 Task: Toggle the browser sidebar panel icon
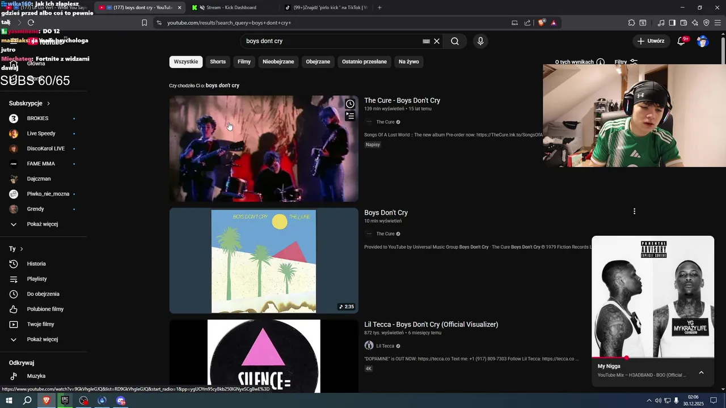point(672,23)
